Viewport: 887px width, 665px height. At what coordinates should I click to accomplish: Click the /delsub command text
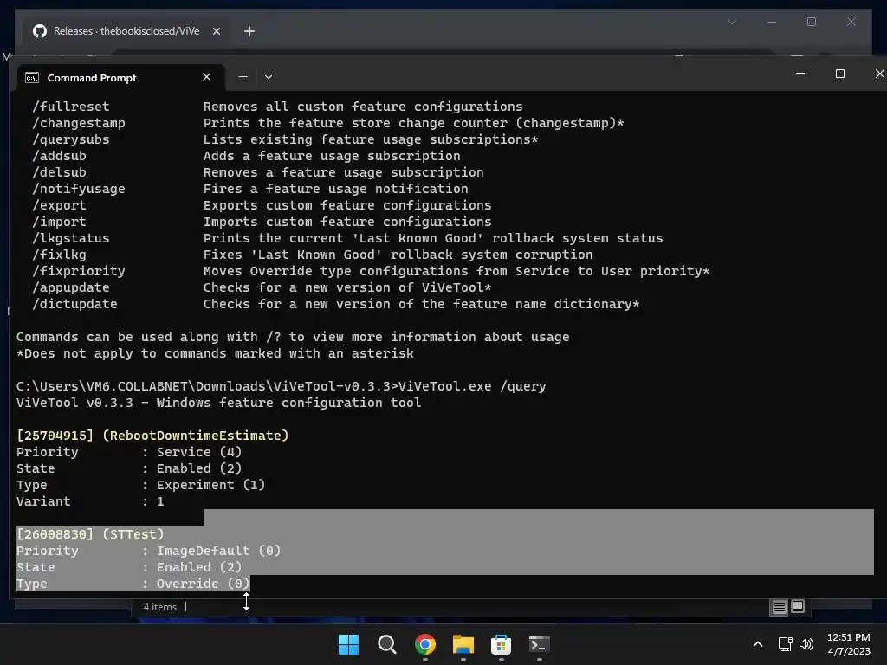coord(60,172)
